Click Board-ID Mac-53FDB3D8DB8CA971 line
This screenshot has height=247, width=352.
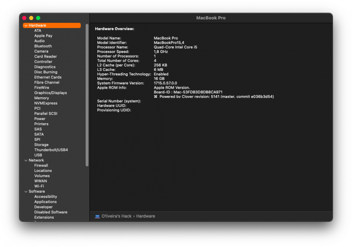(188, 92)
